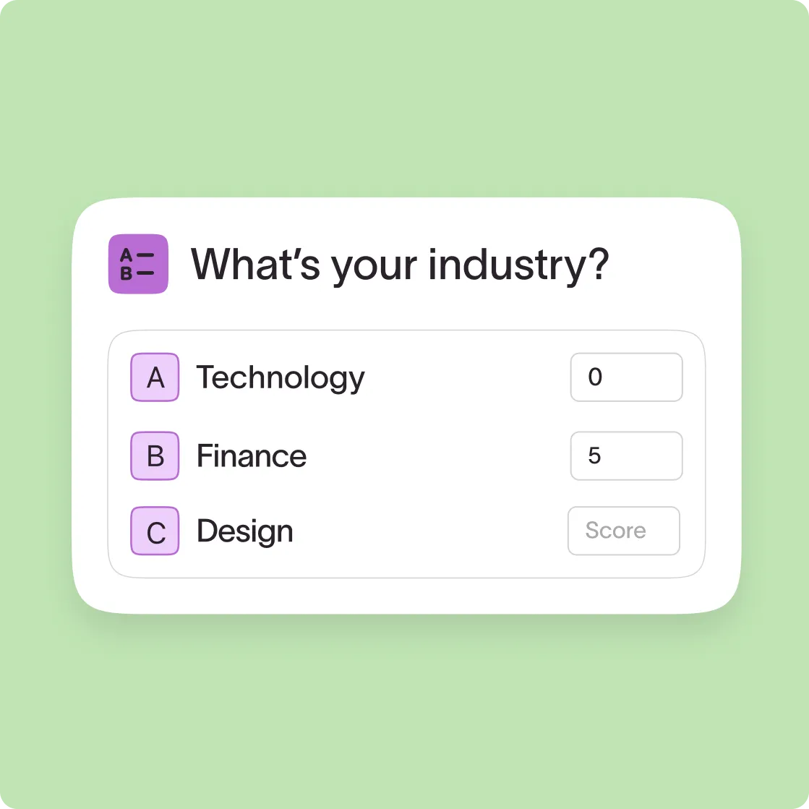809x809 pixels.
Task: Click the purple multiple-choice question icon
Action: click(x=137, y=264)
